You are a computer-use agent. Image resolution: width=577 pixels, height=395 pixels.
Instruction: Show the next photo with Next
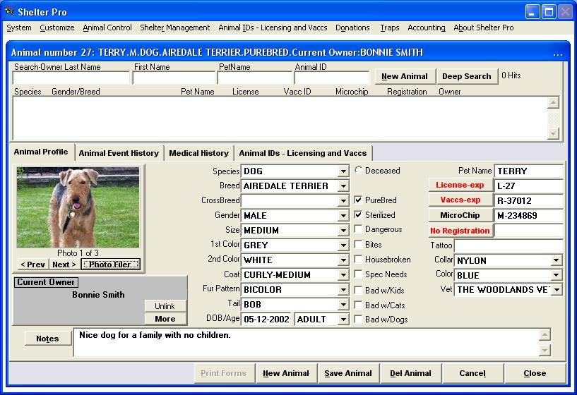64,265
